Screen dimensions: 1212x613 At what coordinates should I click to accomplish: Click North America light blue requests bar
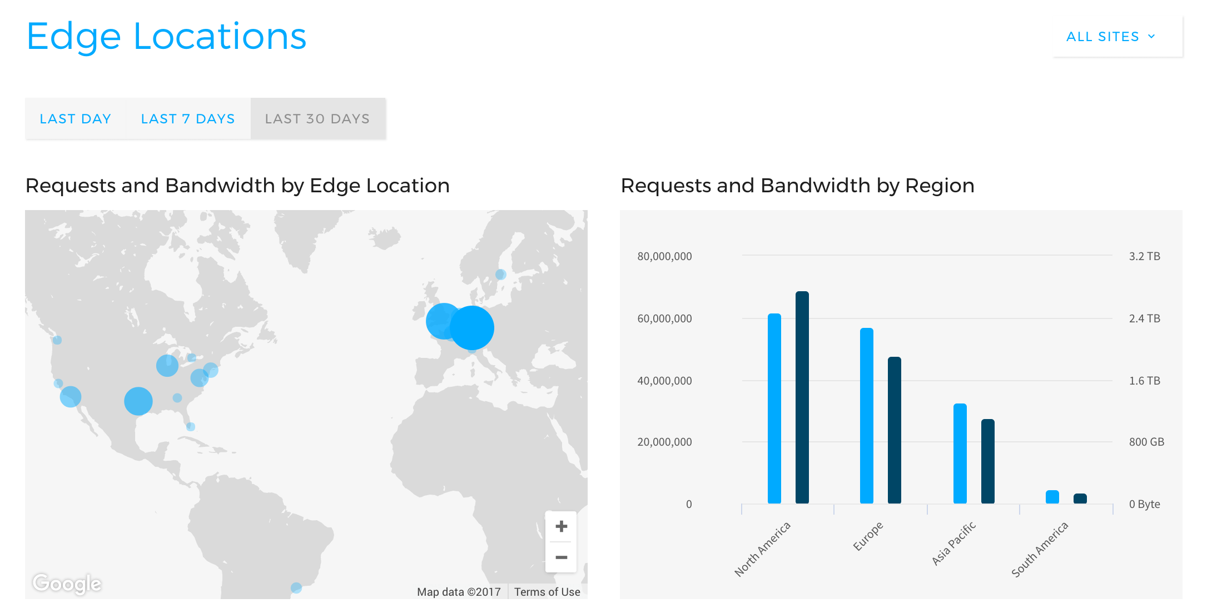(774, 408)
